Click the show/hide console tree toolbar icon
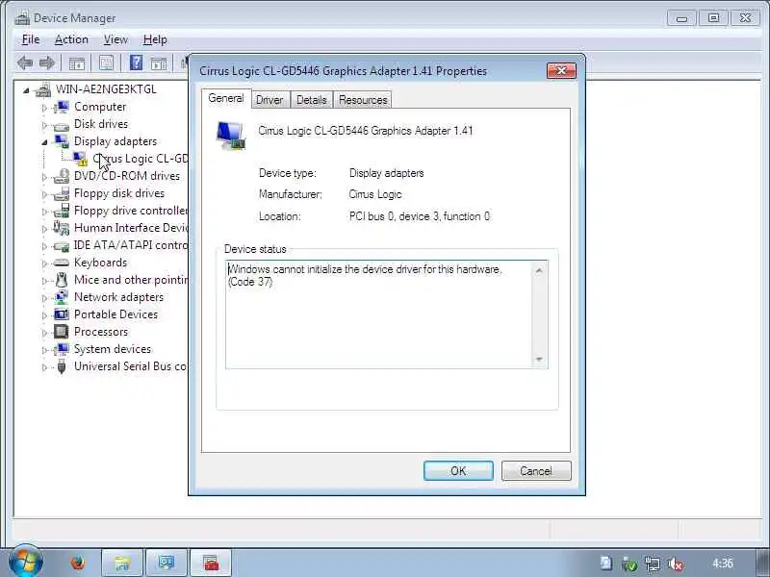 pyautogui.click(x=77, y=63)
